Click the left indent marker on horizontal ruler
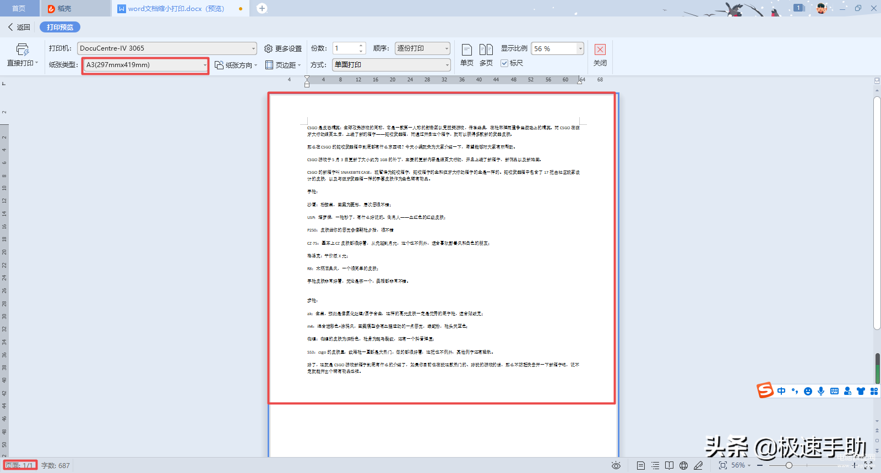The width and height of the screenshot is (881, 473). [307, 81]
